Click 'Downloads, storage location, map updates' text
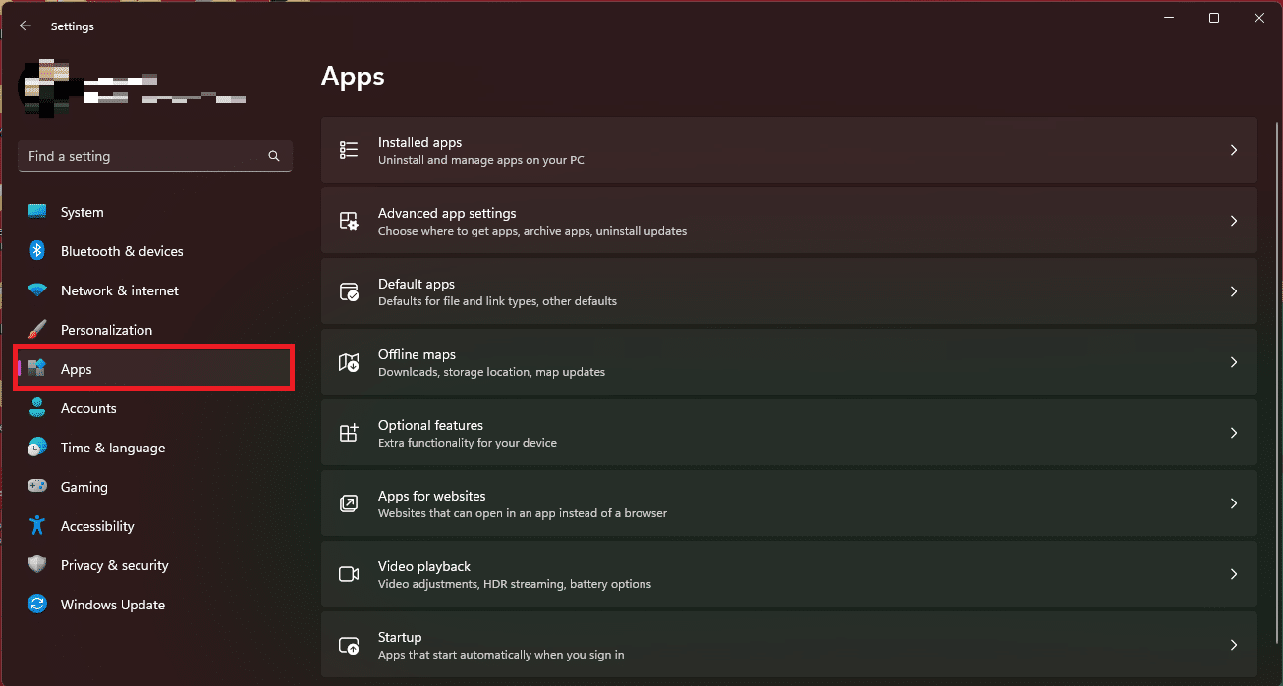The width and height of the screenshot is (1283, 686). click(491, 372)
